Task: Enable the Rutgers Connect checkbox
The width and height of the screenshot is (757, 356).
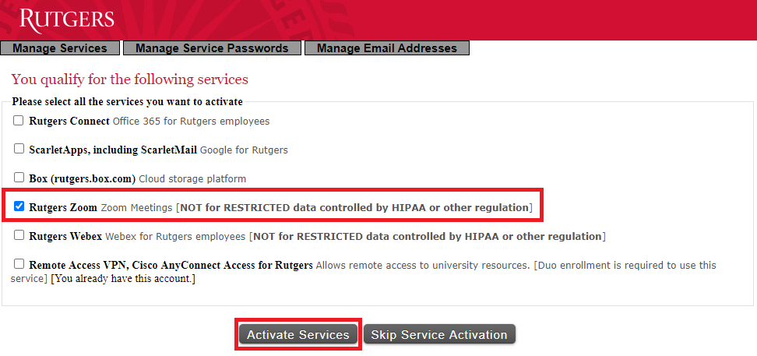Action: tap(19, 121)
